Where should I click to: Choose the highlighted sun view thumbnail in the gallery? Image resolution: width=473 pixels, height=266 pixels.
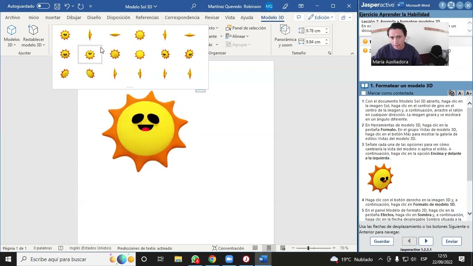click(90, 55)
